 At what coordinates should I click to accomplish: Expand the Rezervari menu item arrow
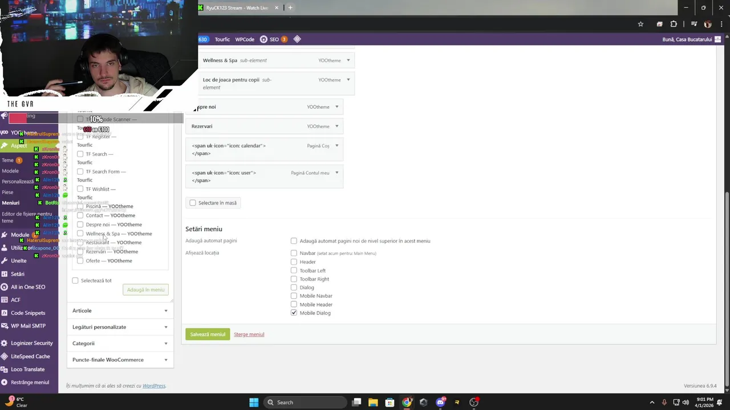point(336,126)
